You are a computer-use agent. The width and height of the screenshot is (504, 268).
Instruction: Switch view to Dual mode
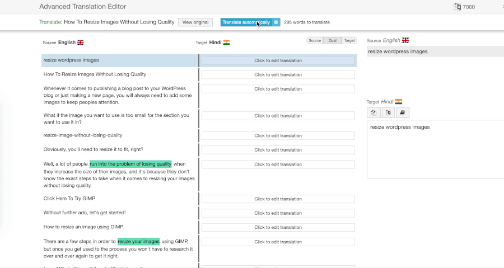pyautogui.click(x=332, y=40)
